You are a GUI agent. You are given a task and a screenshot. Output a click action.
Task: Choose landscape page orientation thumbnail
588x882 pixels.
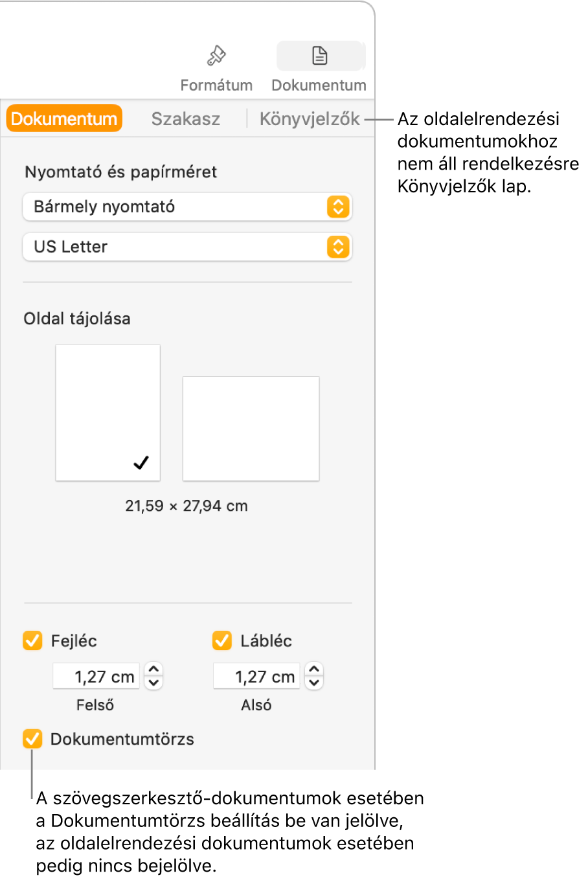[x=251, y=428]
